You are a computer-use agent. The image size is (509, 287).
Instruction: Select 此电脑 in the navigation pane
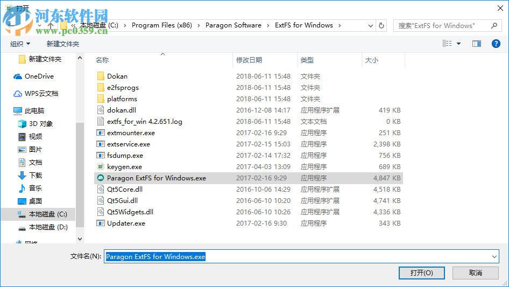click(29, 111)
